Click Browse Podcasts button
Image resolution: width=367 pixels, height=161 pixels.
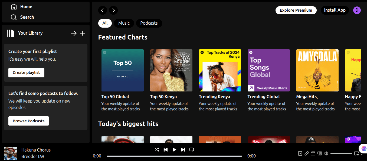tap(29, 121)
